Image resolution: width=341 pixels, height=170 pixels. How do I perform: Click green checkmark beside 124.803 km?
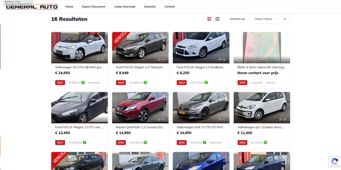pos(146,83)
